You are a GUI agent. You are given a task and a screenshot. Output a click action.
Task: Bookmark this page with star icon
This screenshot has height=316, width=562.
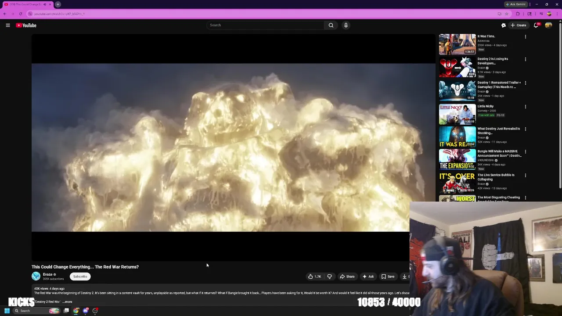coord(507,14)
